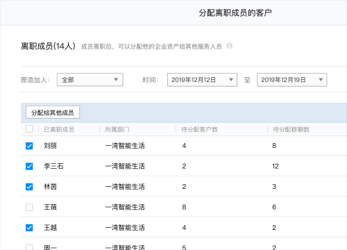Expand the end date 2019年12月19日 dropdown
Screen dimensions: 347x250
(x=321, y=80)
